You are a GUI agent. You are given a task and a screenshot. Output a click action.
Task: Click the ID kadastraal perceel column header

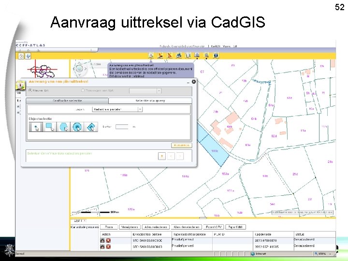152,234
